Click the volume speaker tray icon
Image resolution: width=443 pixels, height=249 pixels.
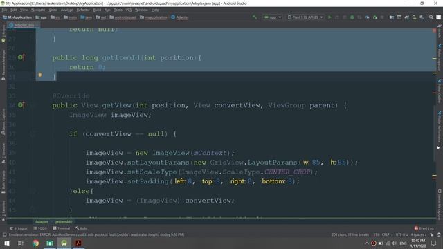(x=394, y=243)
